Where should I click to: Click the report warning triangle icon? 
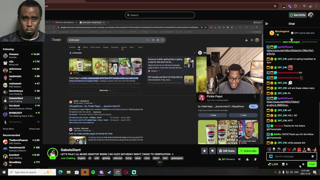click(247, 159)
